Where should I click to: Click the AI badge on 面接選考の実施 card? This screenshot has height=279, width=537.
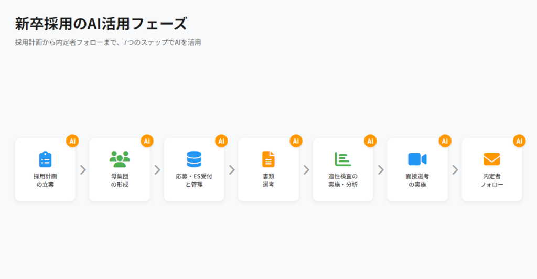tap(445, 141)
